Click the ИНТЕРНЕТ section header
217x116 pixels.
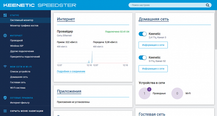(x=16, y=36)
